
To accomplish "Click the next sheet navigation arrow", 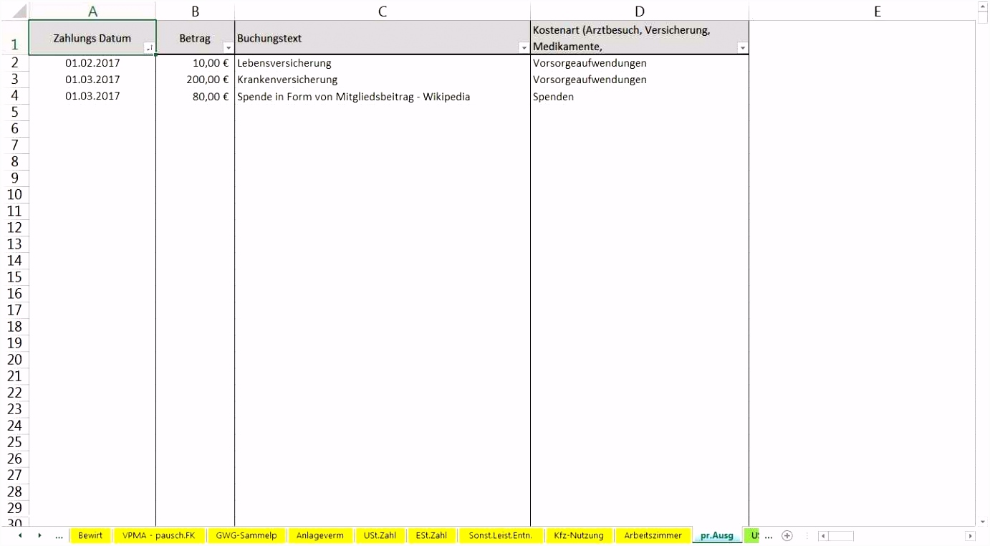I will click(x=39, y=535).
